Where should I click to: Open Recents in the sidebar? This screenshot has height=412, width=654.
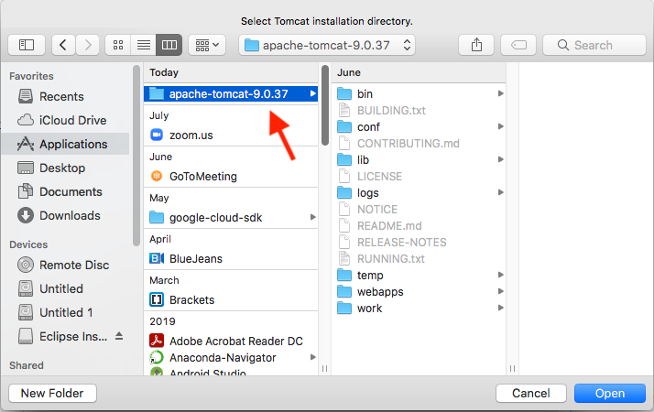click(x=65, y=96)
